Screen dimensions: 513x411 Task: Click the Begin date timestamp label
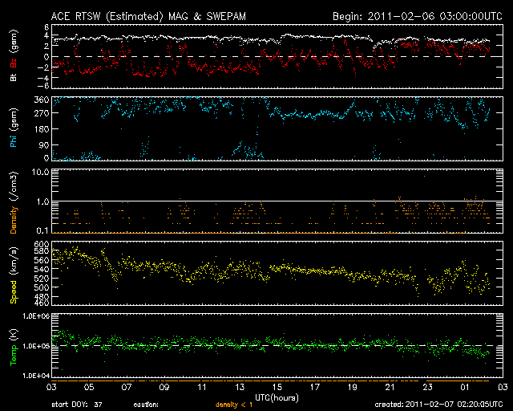[x=417, y=15]
